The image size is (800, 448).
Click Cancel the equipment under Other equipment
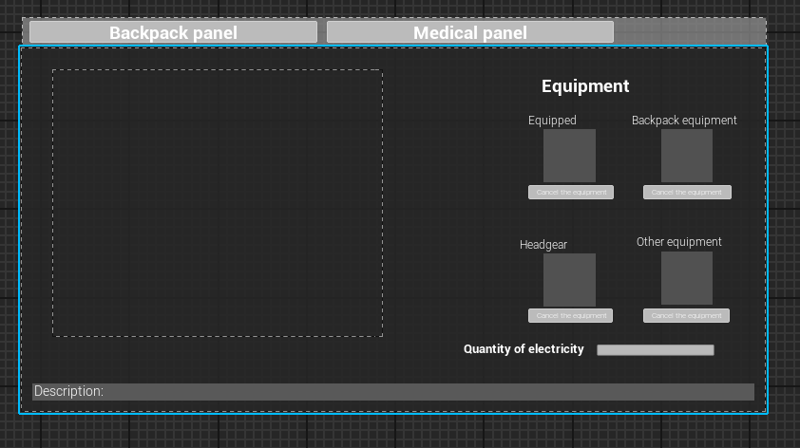pos(686,315)
